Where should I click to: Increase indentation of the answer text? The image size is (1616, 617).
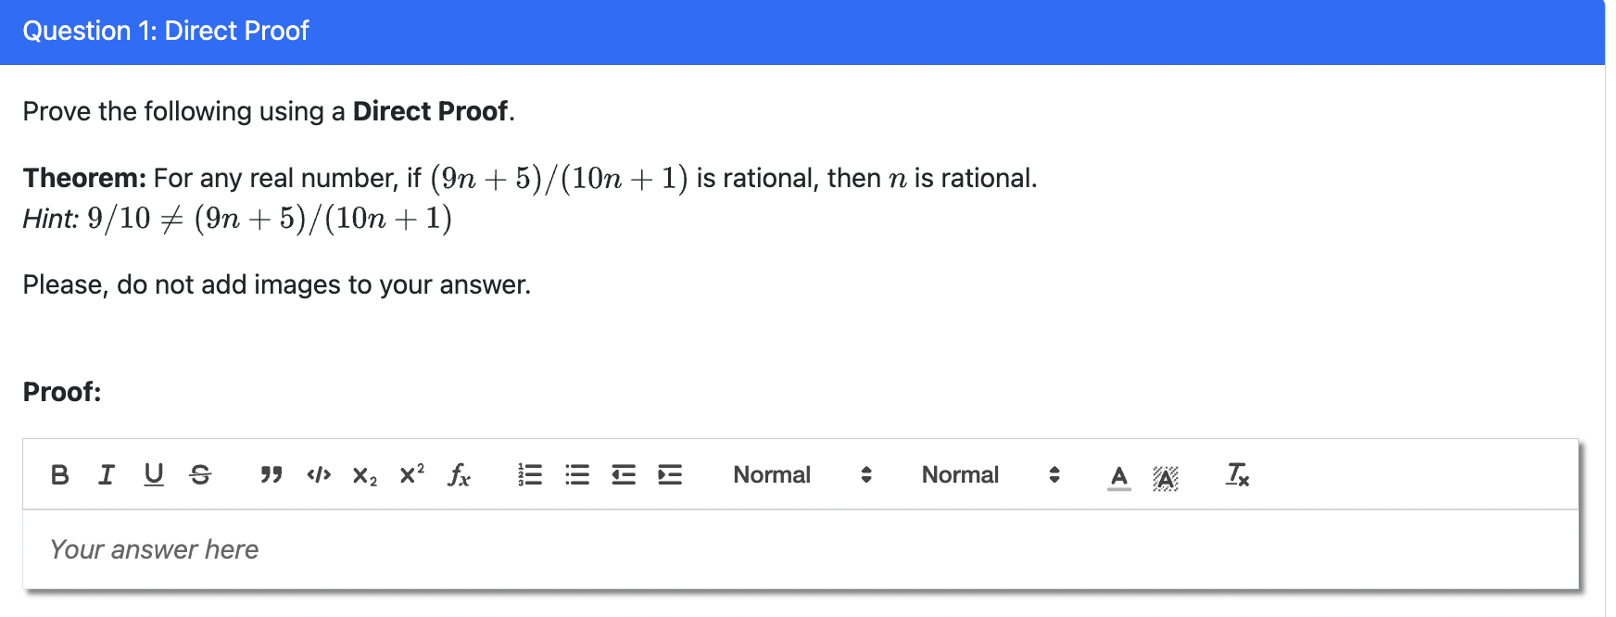tap(669, 475)
